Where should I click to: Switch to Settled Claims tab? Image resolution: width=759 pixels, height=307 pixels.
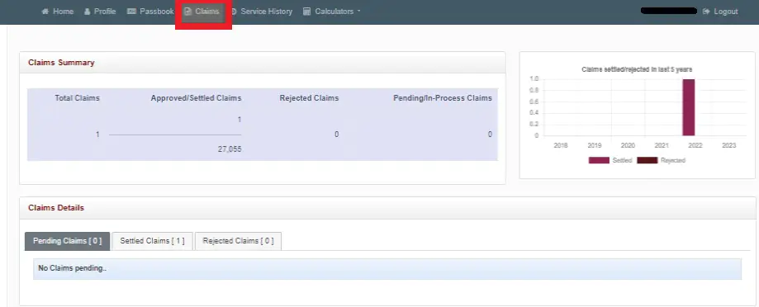click(152, 241)
